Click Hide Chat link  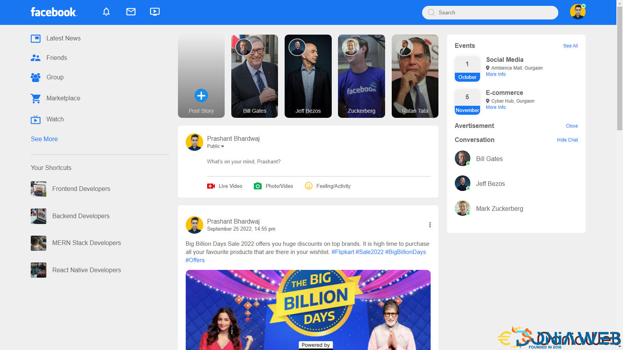[x=567, y=140]
